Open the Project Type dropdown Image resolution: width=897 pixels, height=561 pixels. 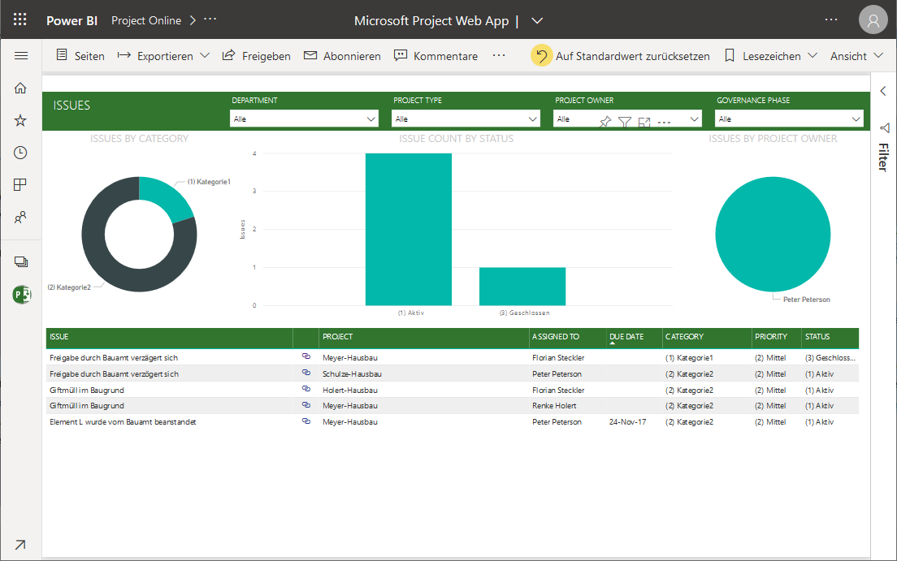click(x=466, y=119)
